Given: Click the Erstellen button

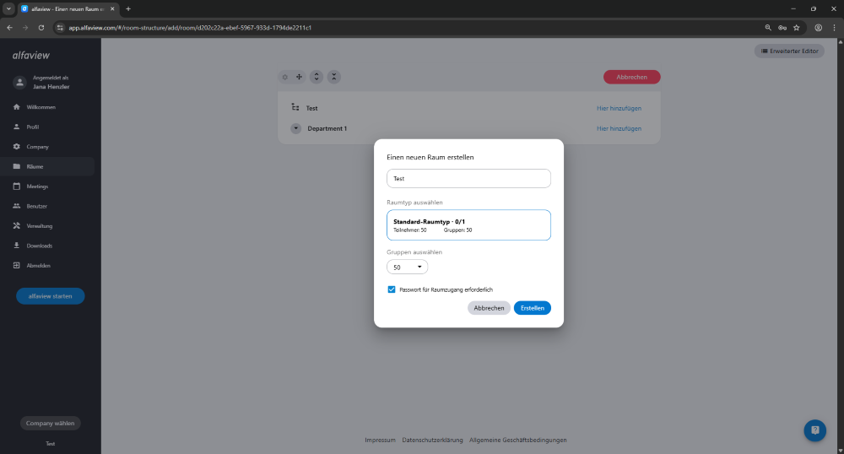Looking at the screenshot, I should pos(532,308).
